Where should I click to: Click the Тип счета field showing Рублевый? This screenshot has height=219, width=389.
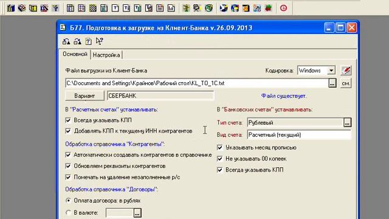point(295,123)
